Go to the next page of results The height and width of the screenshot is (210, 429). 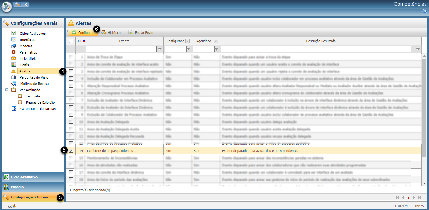414,197
